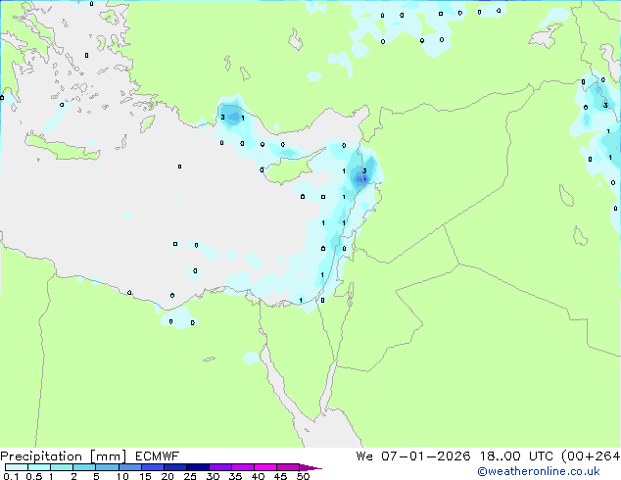The image size is (621, 480).
Task: Click the legend label '35'
Action: (x=236, y=476)
